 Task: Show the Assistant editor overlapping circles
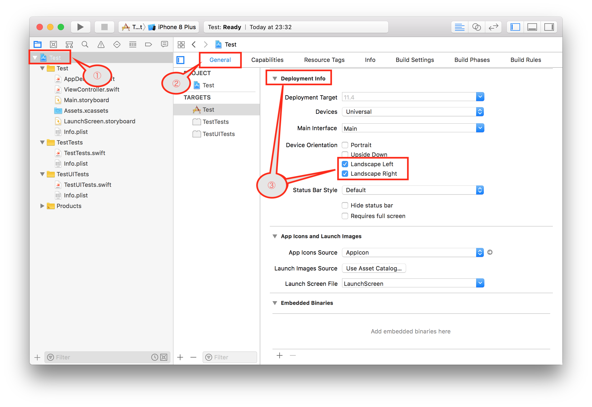click(x=477, y=27)
